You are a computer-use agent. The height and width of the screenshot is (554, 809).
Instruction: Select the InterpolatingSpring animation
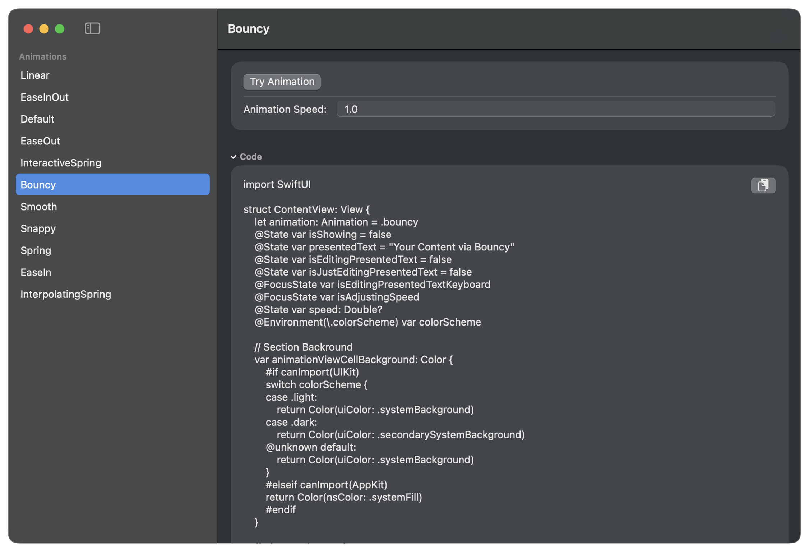[x=66, y=294]
